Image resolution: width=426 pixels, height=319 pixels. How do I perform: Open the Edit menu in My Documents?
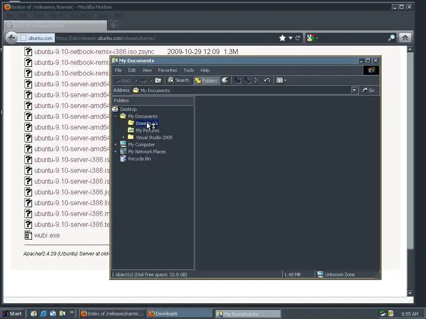[132, 70]
